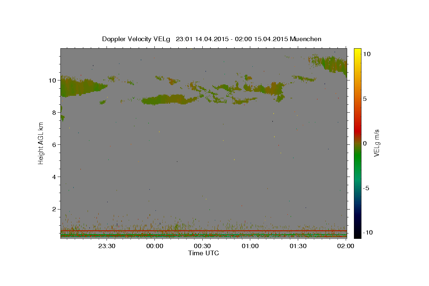Screen dimensions: 429x286
Task: Click the height axis label 10
Action: tap(53, 80)
